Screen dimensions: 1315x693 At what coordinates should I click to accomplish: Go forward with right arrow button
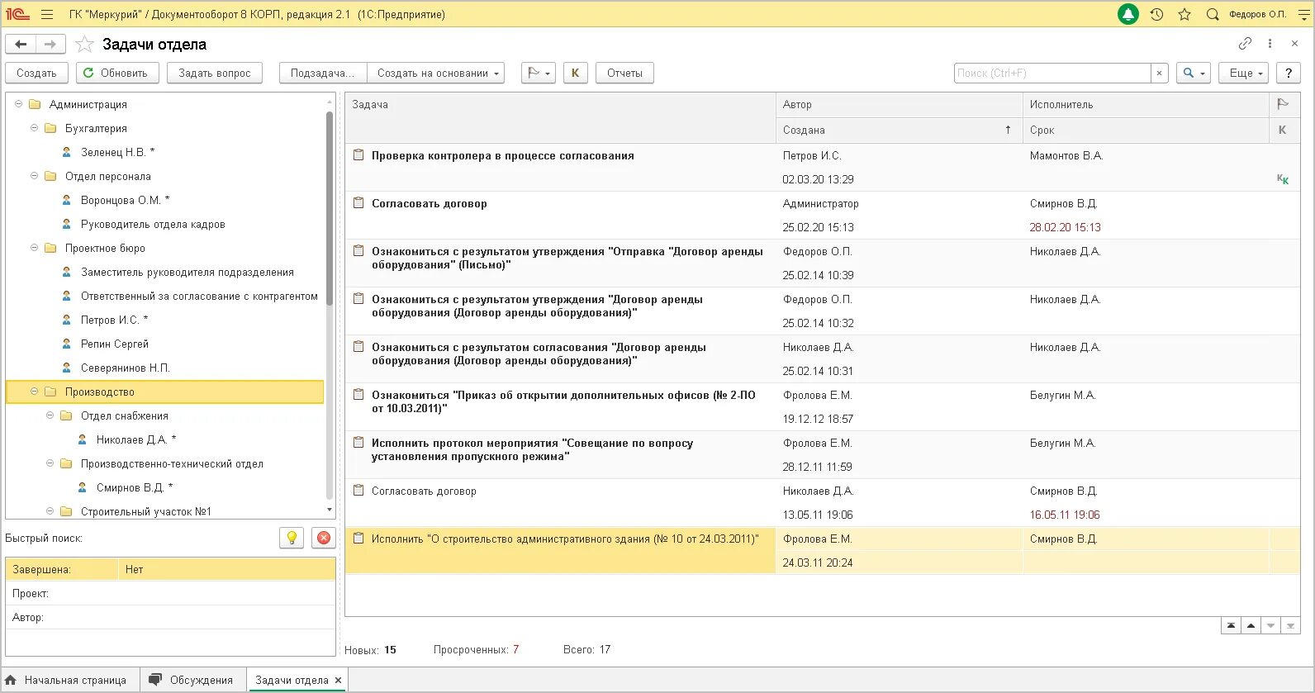[50, 44]
